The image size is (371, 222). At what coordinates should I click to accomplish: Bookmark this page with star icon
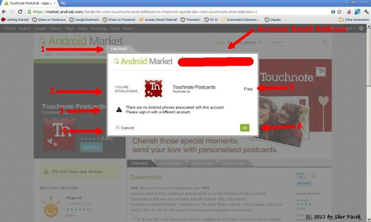[x=339, y=12]
